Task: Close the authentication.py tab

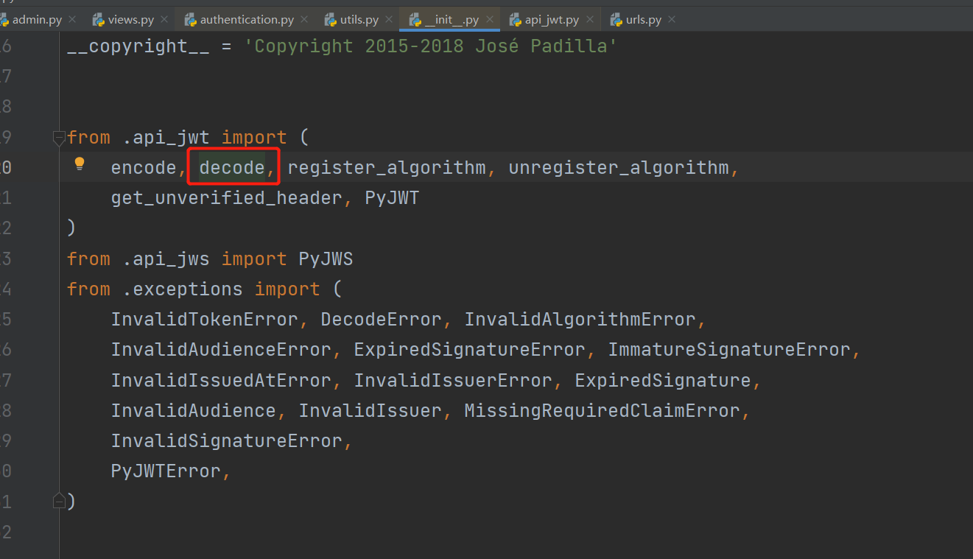Action: (305, 20)
